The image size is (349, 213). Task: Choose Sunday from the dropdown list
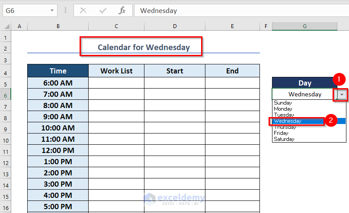point(283,103)
